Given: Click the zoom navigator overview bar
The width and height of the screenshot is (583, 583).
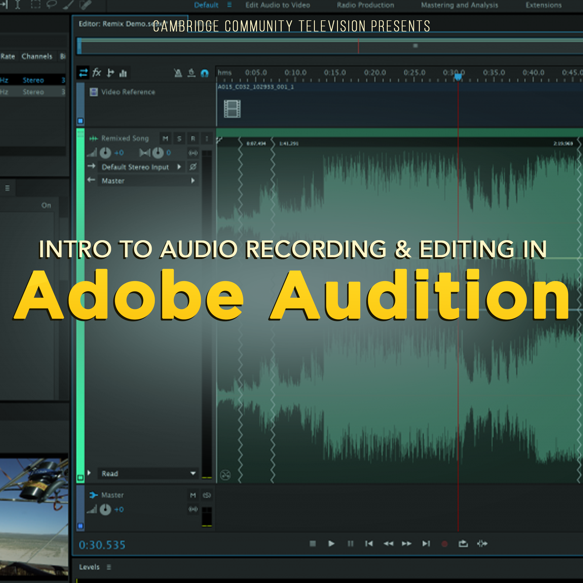Looking at the screenshot, I should 330,46.
